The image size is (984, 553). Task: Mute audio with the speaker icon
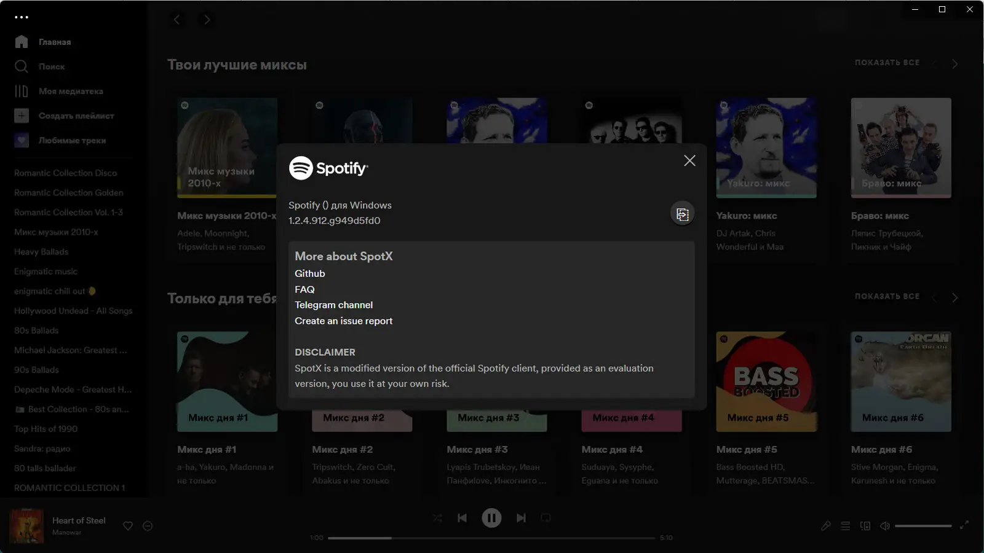pos(885,526)
